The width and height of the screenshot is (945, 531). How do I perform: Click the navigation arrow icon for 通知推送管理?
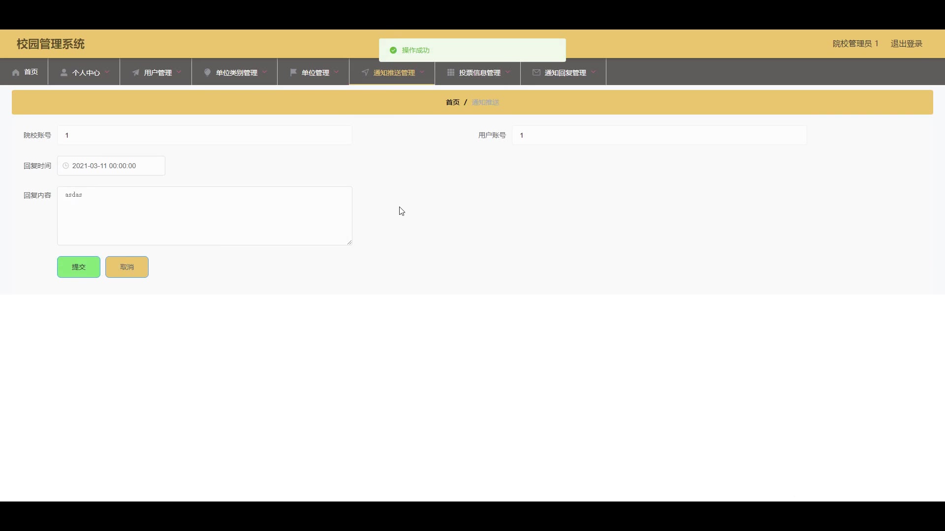point(365,72)
